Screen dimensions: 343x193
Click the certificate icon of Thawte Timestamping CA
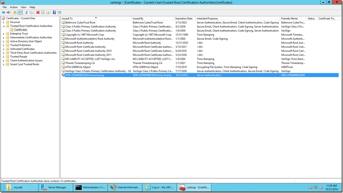click(x=63, y=63)
